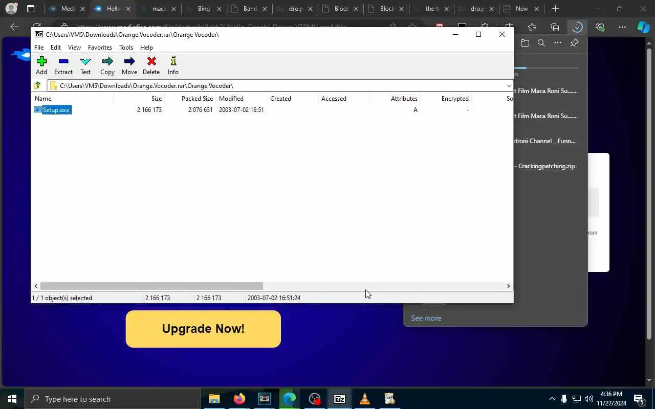
Task: Click the horizontal scrollbar thumb in file list
Action: [x=151, y=286]
